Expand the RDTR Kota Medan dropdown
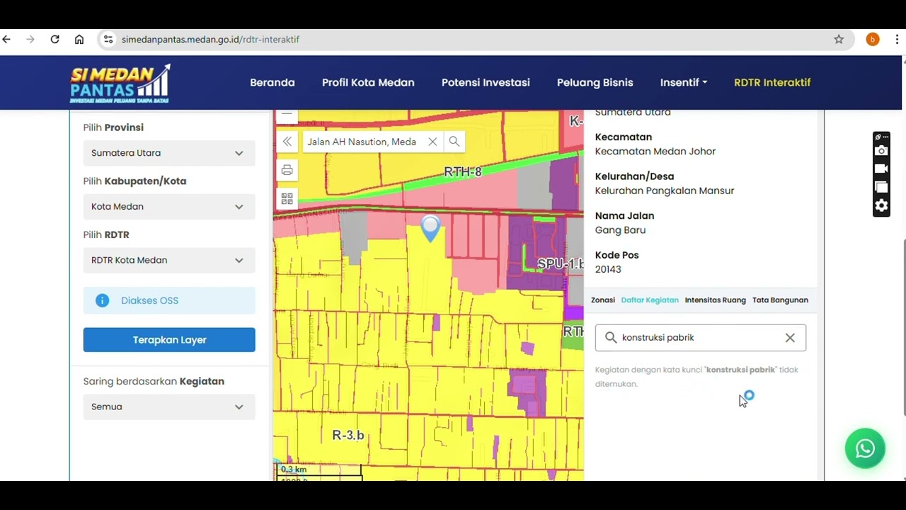 pos(169,260)
